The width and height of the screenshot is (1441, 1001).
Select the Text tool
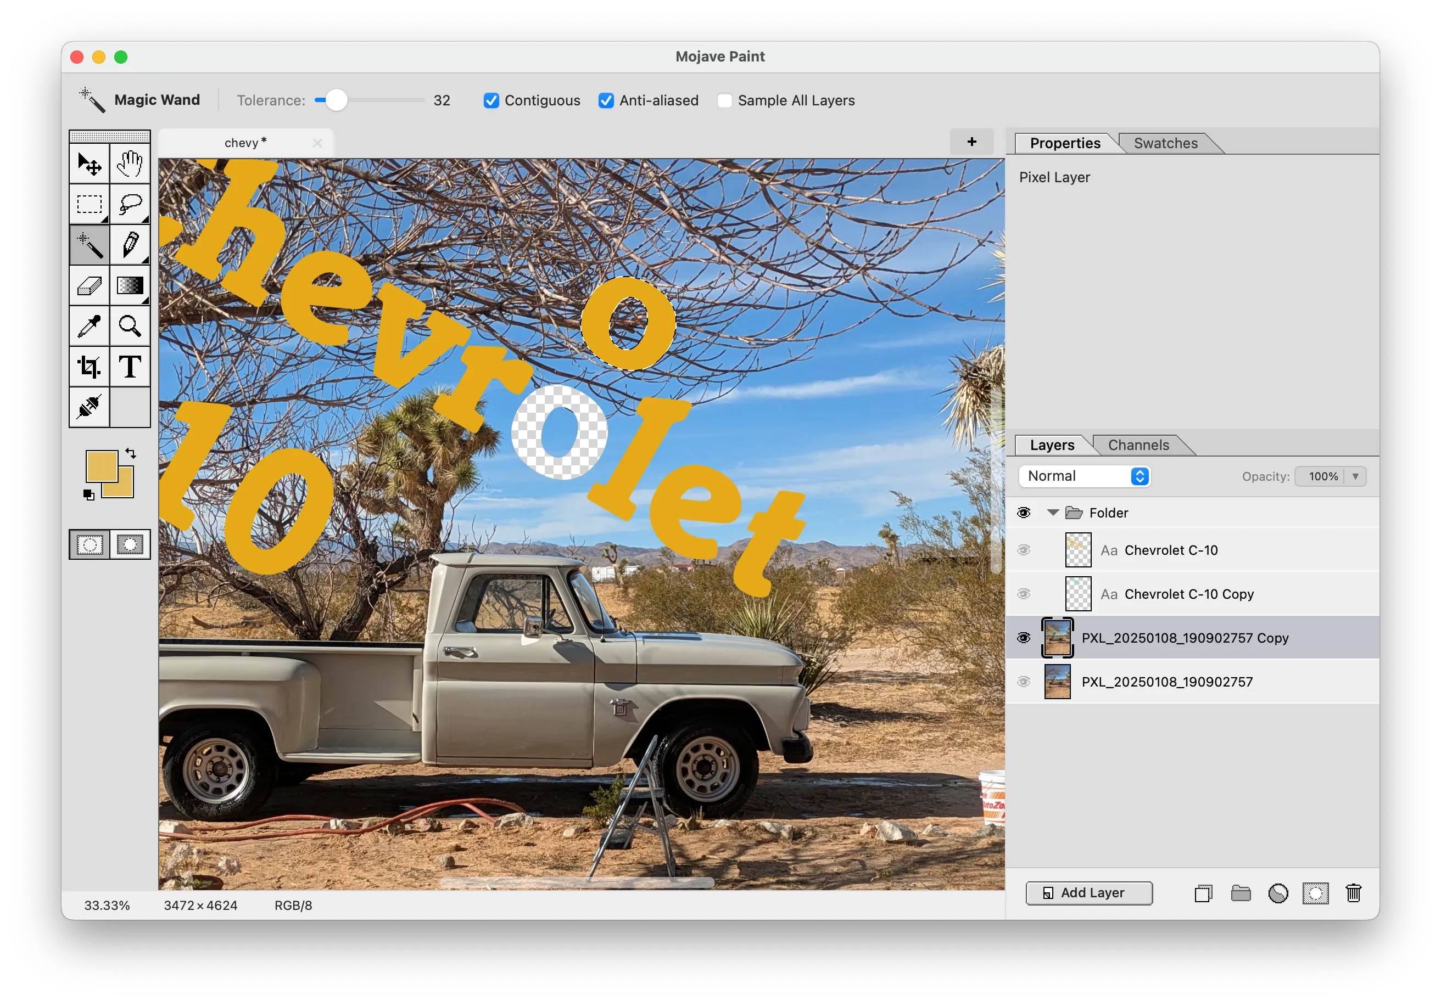[130, 367]
